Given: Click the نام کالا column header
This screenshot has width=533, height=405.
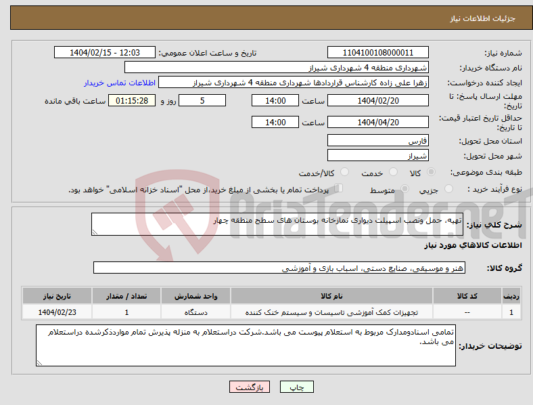Looking at the screenshot, I should [x=331, y=296].
